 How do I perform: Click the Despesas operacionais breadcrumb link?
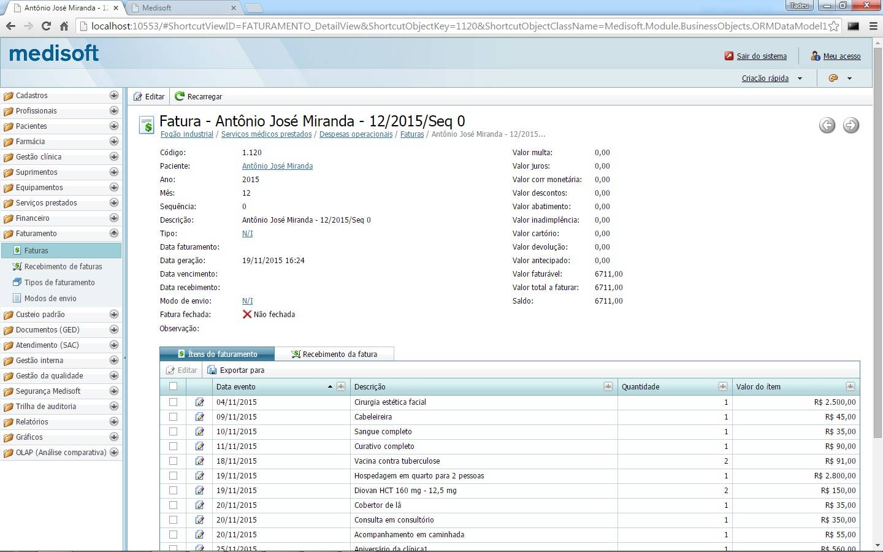pyautogui.click(x=356, y=134)
